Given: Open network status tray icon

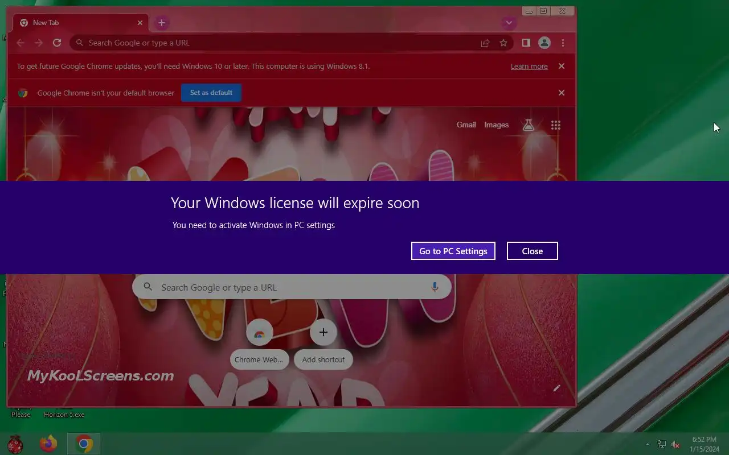Looking at the screenshot, I should 662,444.
